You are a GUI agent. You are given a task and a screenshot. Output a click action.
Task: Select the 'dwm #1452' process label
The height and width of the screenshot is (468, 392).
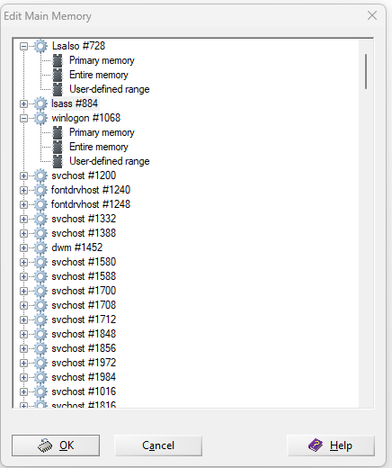(x=77, y=247)
